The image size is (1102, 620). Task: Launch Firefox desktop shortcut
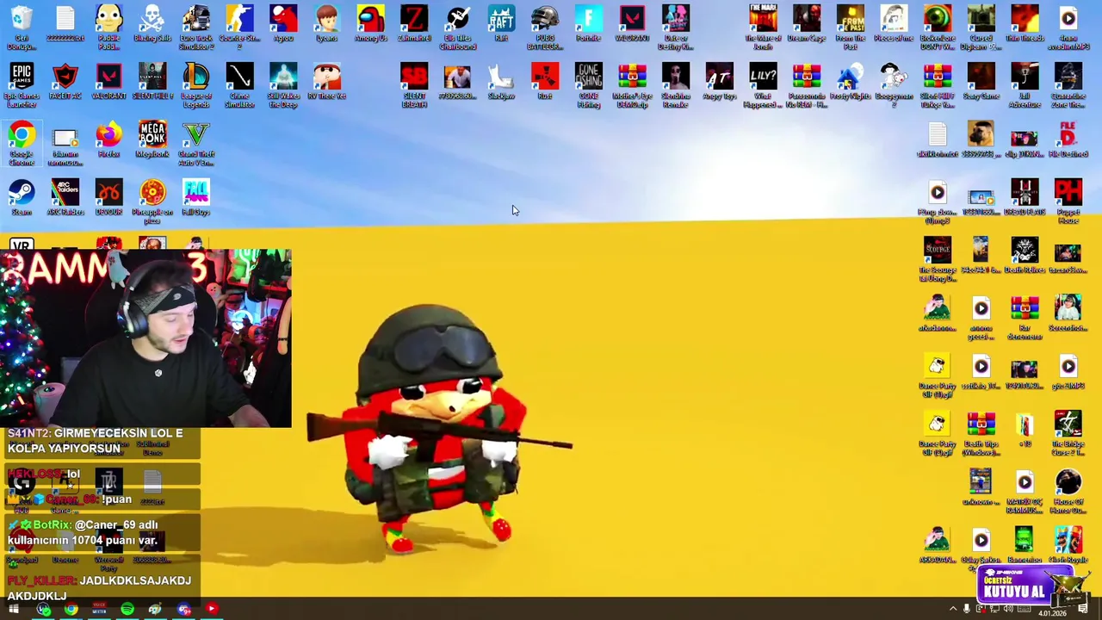(x=109, y=140)
